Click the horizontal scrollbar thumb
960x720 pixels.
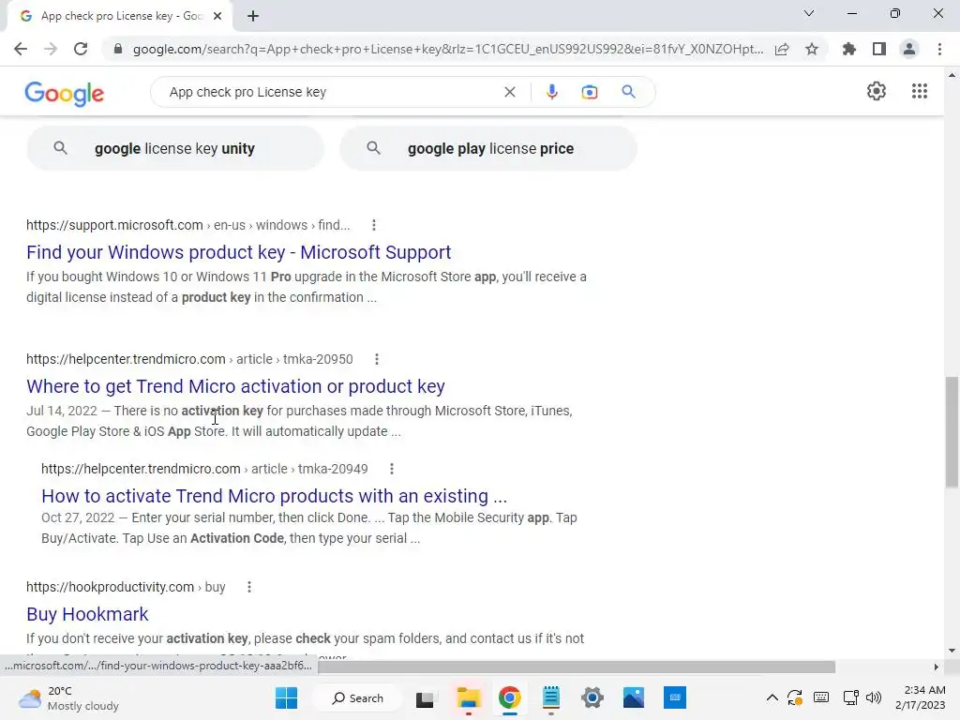tap(577, 667)
